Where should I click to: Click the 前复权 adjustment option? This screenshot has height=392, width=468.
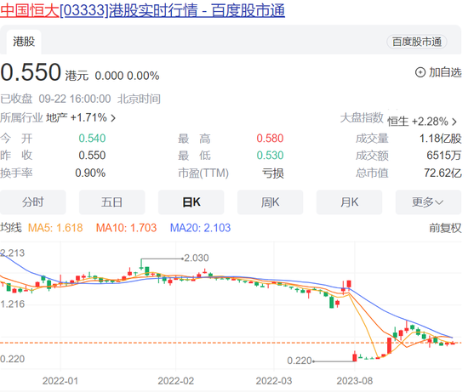click(445, 228)
